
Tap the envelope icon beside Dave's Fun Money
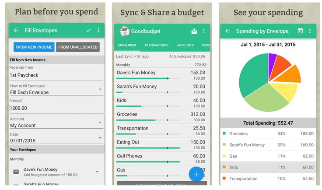point(16,172)
